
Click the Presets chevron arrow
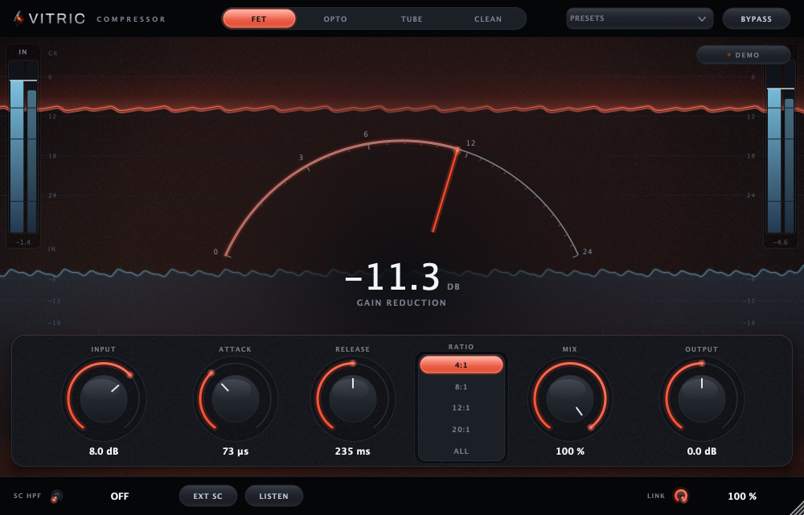(701, 19)
